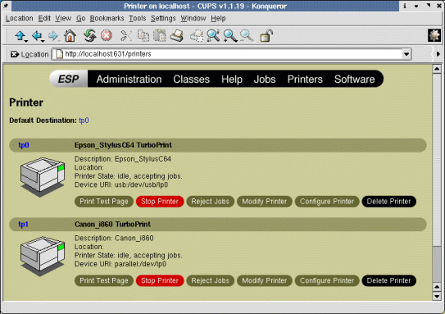Click the scrollbar down arrow at the bottom
445x314 pixels.
click(437, 297)
